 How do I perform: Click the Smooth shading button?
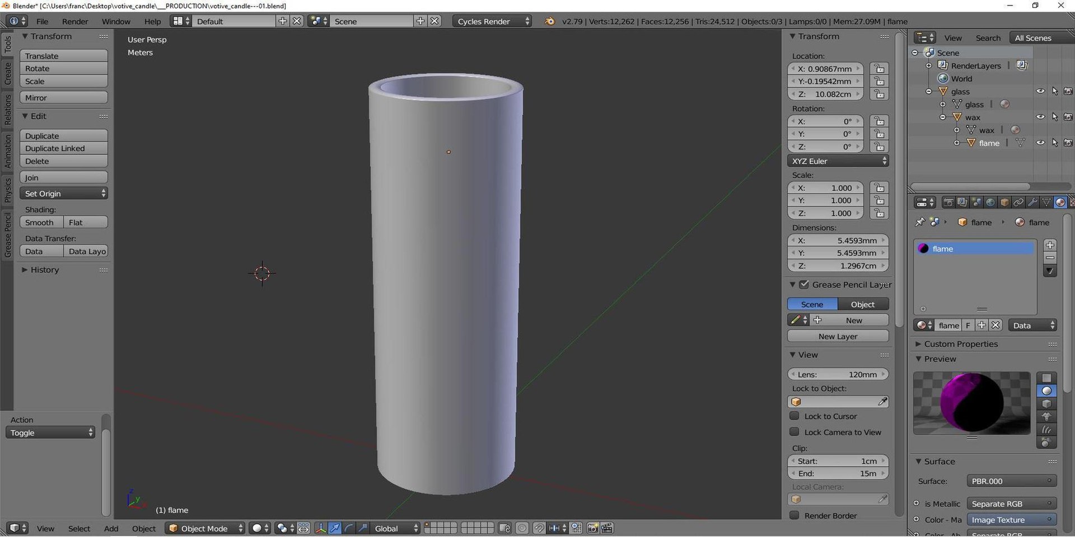(41, 222)
